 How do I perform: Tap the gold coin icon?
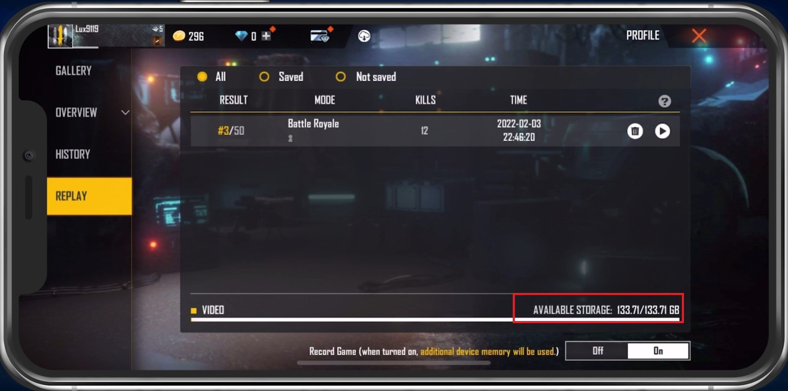coord(179,36)
